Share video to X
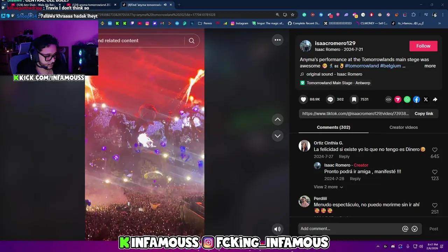 pos(426,99)
